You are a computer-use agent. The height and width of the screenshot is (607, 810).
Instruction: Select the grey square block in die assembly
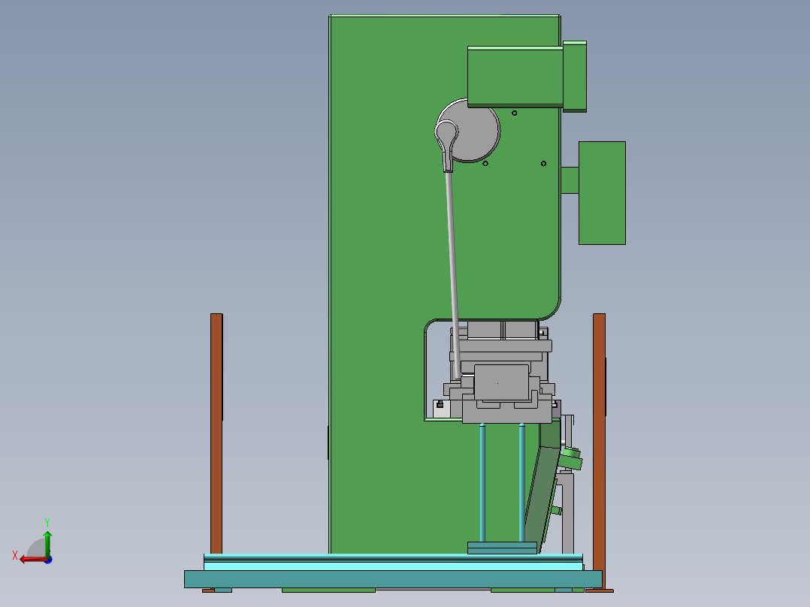point(501,382)
